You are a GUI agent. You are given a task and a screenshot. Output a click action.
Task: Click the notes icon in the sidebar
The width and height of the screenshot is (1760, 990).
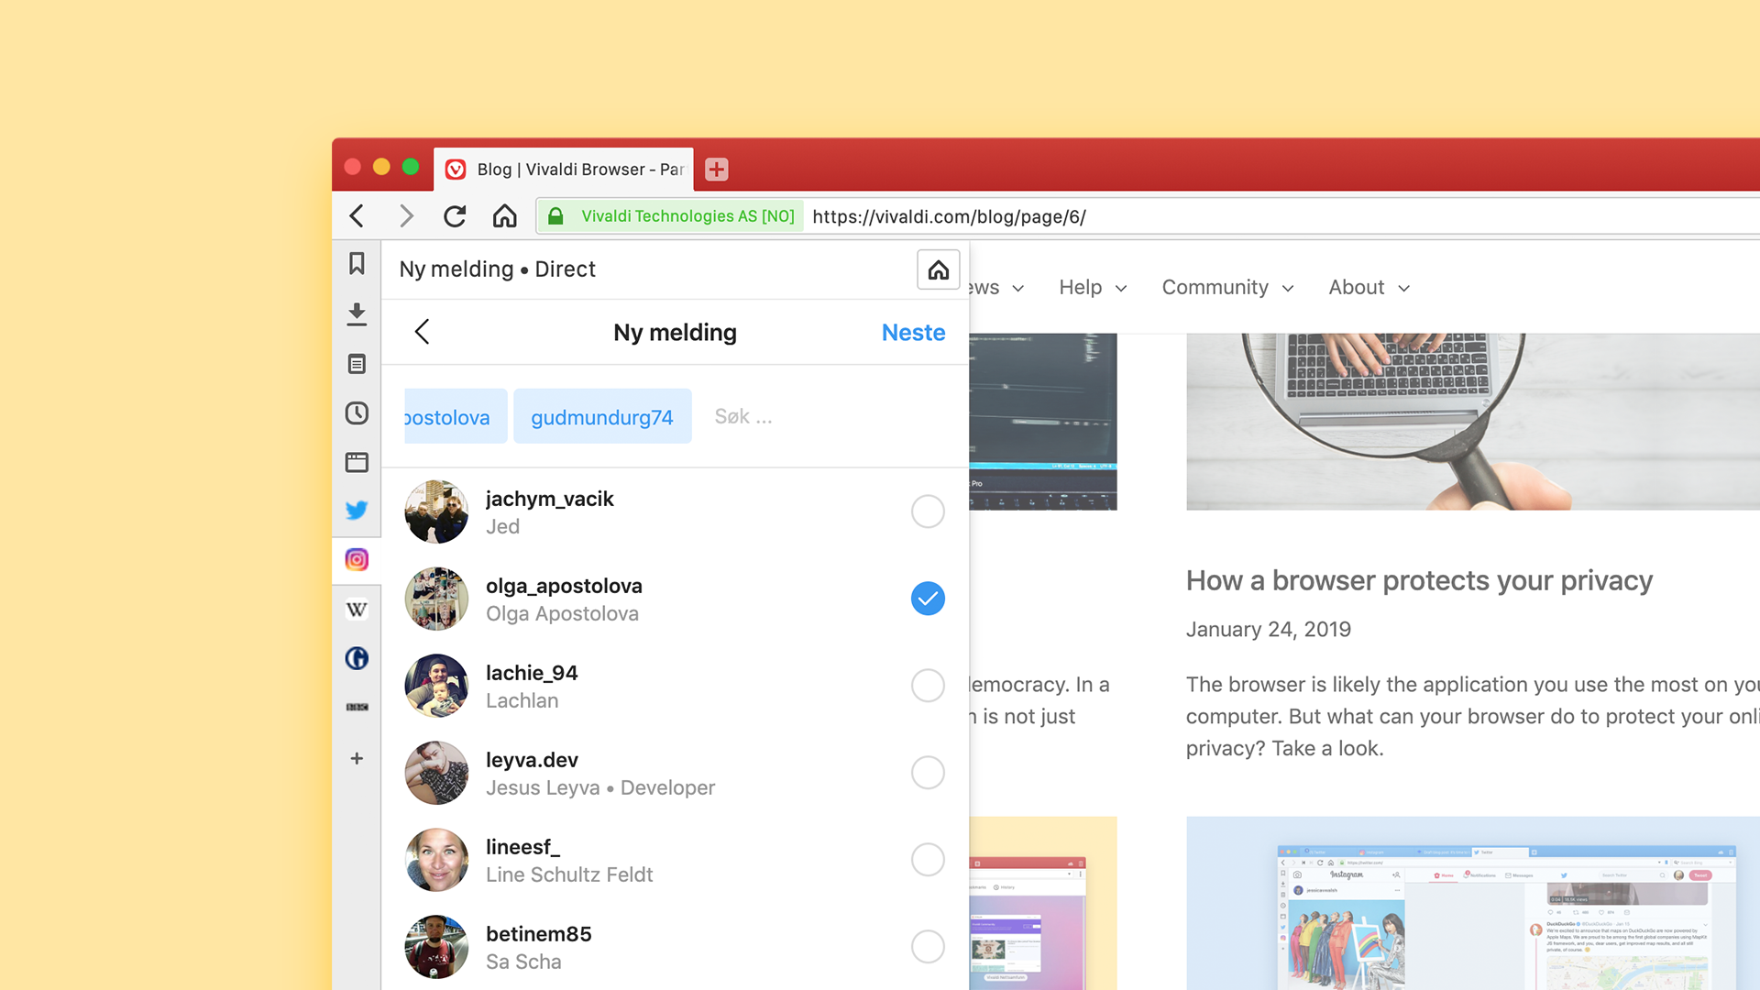click(x=357, y=364)
